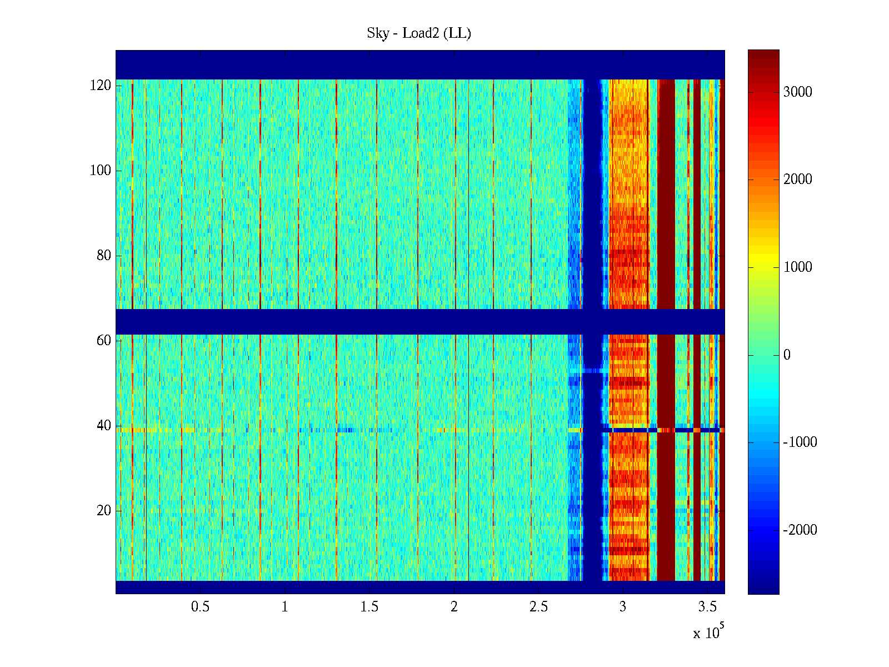
Task: Select the x-axis tick label 1.5
Action: pos(369,607)
